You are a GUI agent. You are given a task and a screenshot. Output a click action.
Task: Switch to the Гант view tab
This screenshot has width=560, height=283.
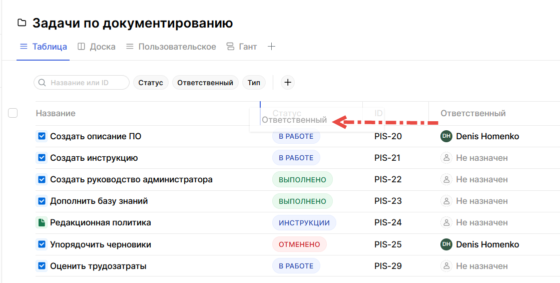[x=242, y=47]
